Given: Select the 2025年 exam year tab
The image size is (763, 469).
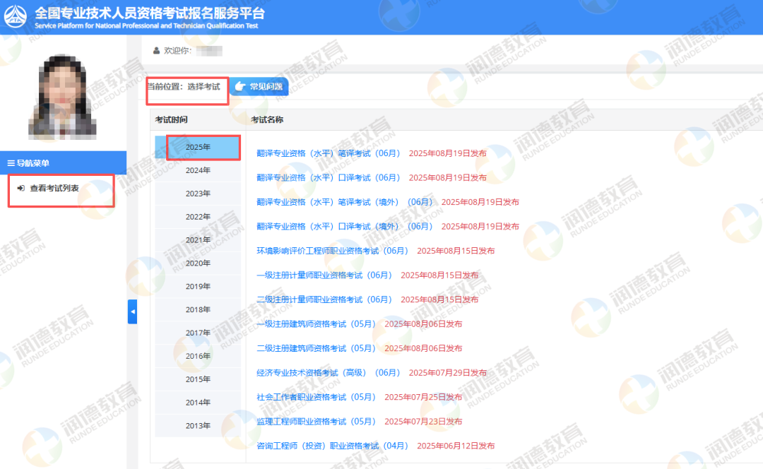Looking at the screenshot, I should pos(198,147).
